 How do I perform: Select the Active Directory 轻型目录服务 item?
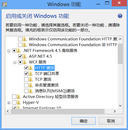[x=51, y=97]
